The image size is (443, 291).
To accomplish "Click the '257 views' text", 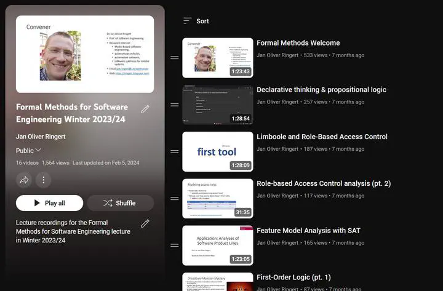I will click(x=316, y=102).
